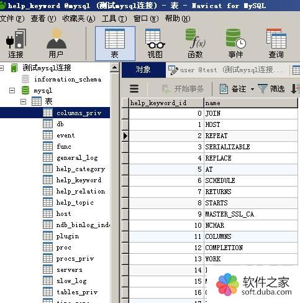Click the table icon beside plugin
Viewport: 300px width, 303px height.
coord(48,236)
